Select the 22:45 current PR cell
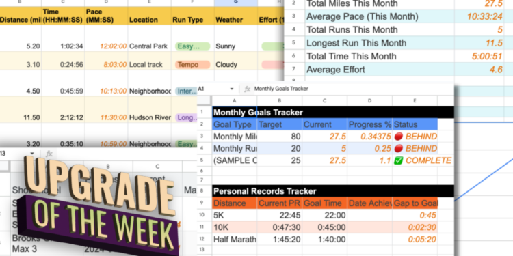Screen dimensions: 513x256 [x=279, y=215]
